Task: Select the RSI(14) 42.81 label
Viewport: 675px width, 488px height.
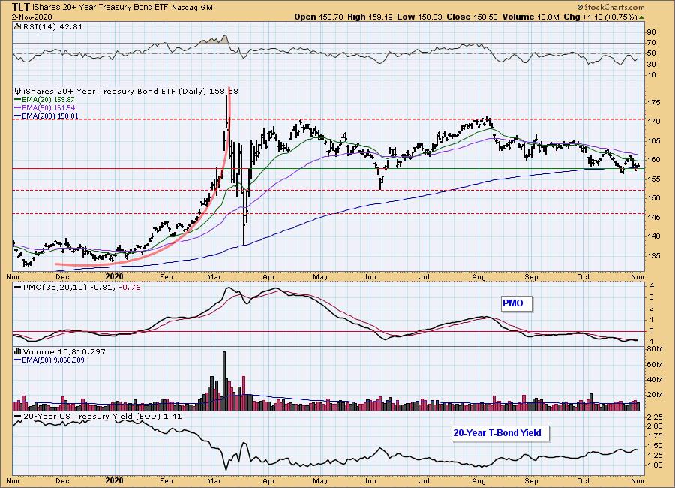Action: pos(52,27)
